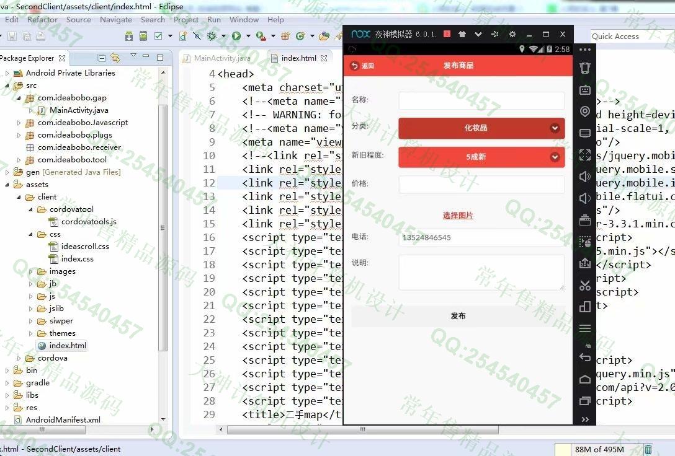Select cordovatools.js in Package Explorer
Screen dimensions: 675x456
(89, 222)
